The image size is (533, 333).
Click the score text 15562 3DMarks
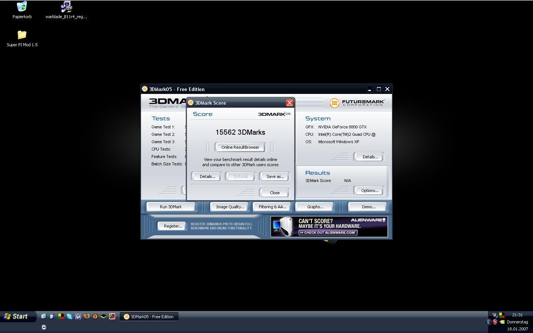pos(240,132)
